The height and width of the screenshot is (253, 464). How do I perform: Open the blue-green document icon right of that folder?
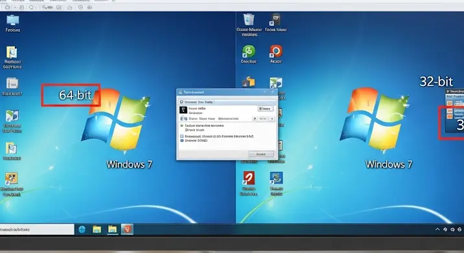[276, 82]
